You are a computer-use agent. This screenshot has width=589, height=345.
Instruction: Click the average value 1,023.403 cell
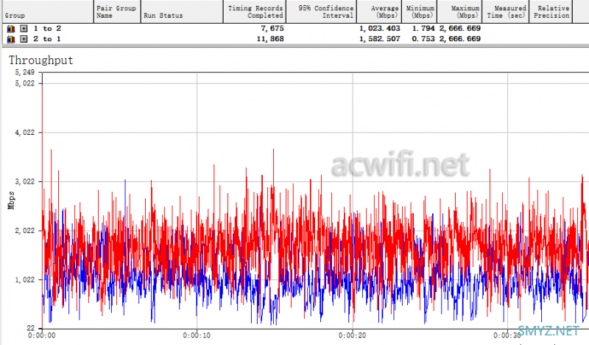(x=380, y=28)
